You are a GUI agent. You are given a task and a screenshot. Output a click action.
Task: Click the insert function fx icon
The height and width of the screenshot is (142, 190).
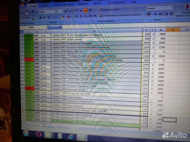click(x=60, y=27)
